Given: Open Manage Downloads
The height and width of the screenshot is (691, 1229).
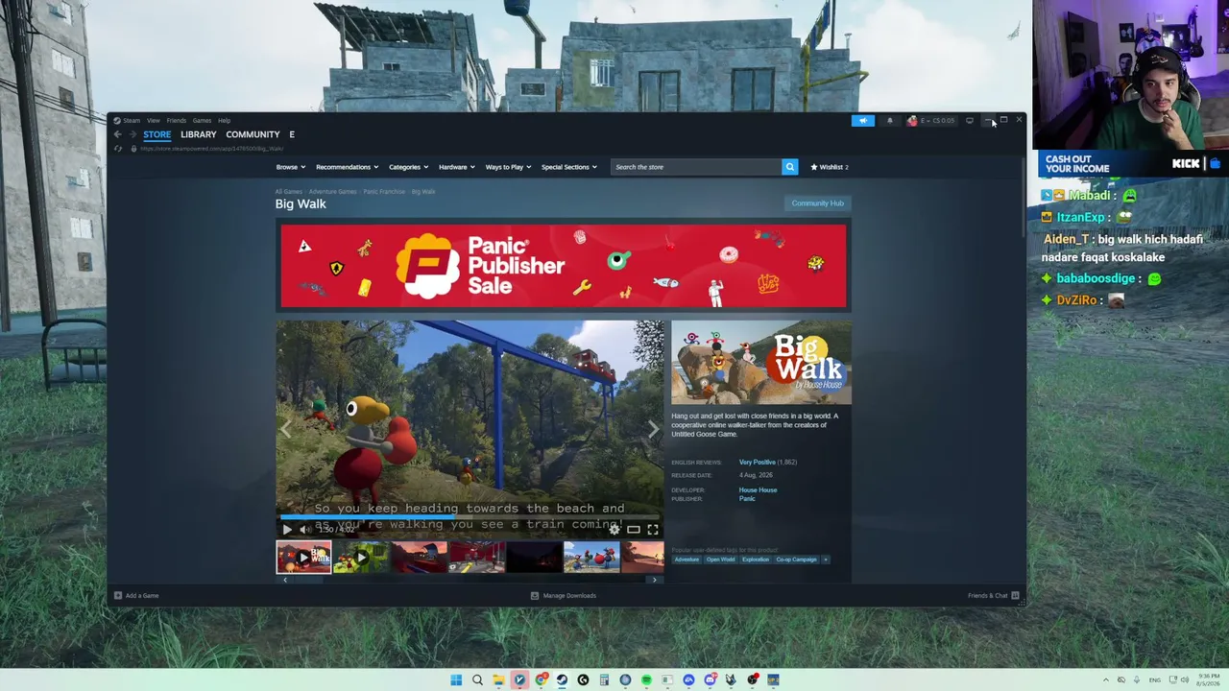Looking at the screenshot, I should click(x=564, y=596).
